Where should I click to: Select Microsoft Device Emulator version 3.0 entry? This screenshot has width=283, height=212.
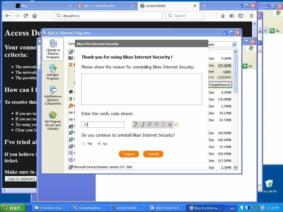[151, 167]
